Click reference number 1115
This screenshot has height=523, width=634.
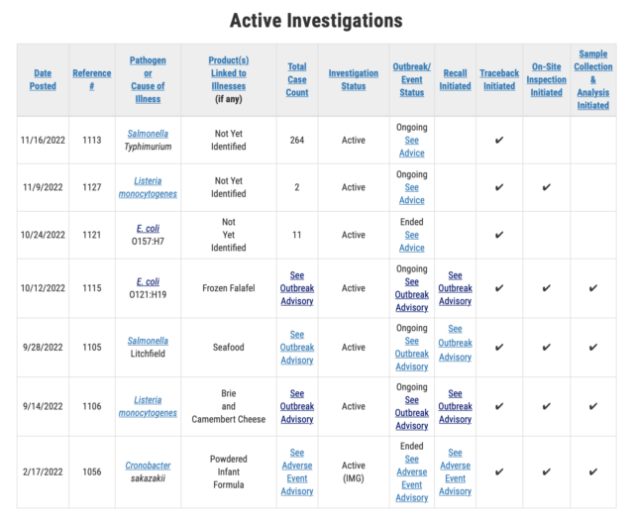pyautogui.click(x=92, y=288)
